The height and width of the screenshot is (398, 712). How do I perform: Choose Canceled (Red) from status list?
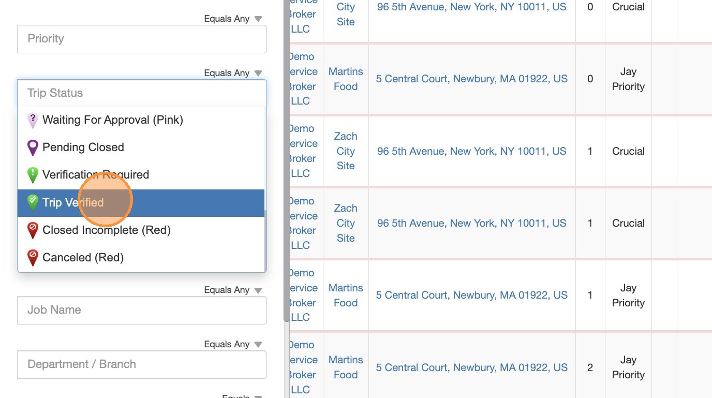83,258
